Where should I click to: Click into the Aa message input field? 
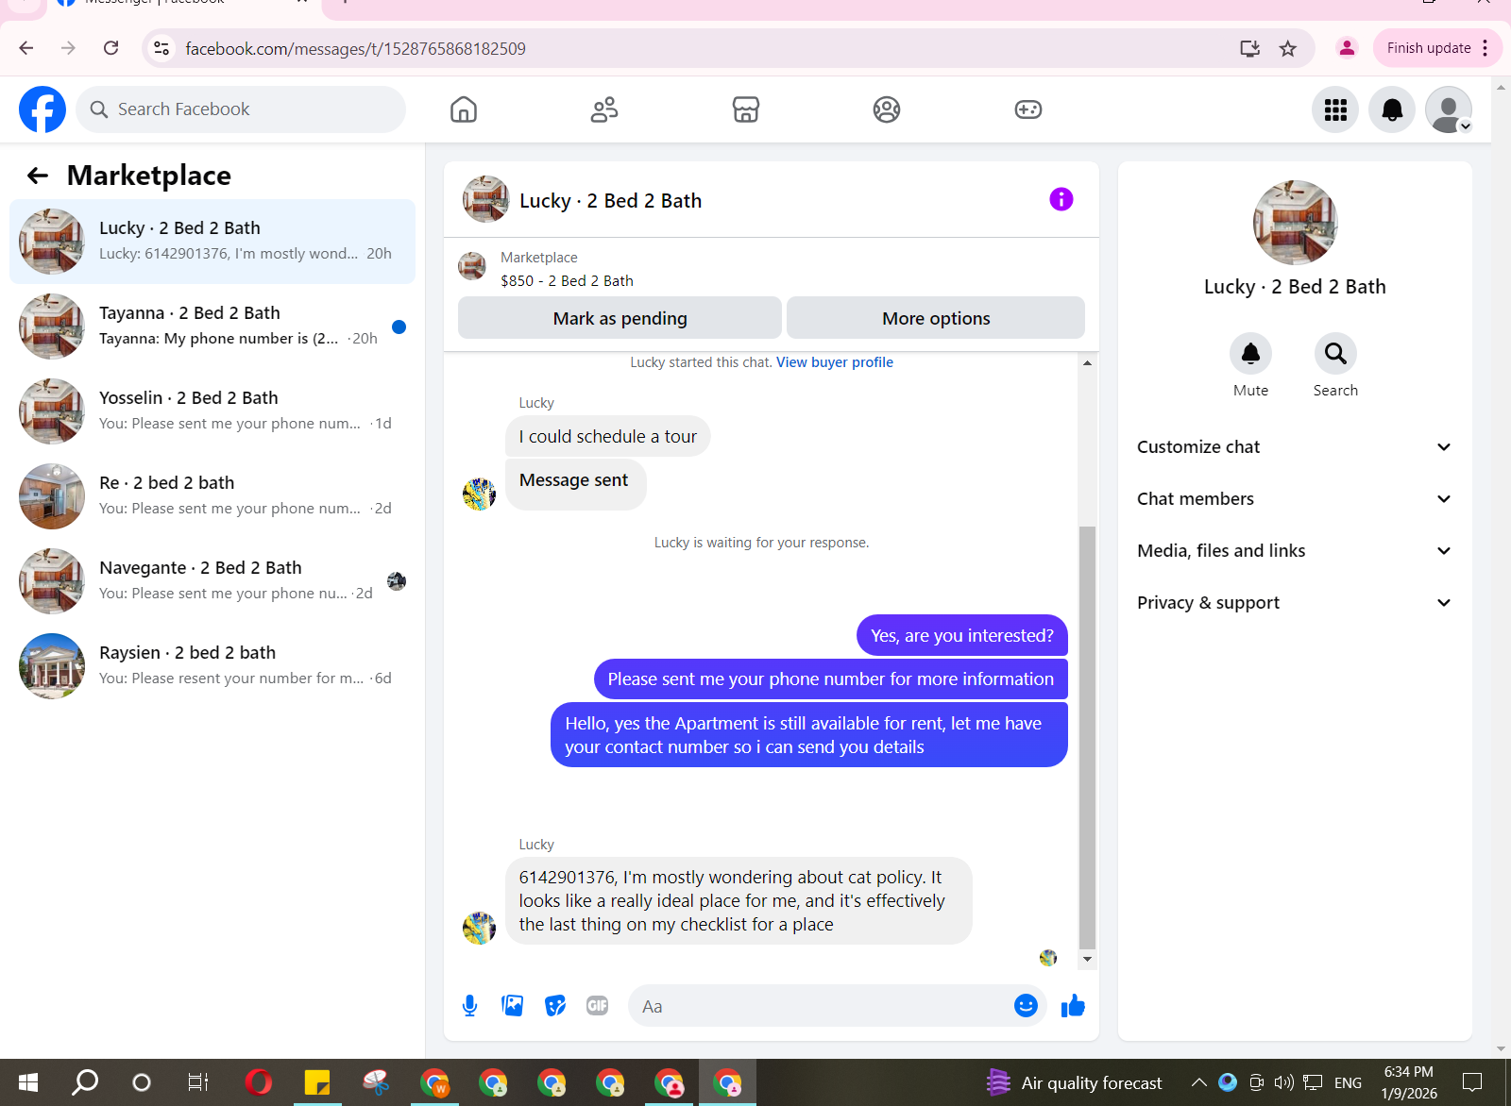click(820, 1006)
